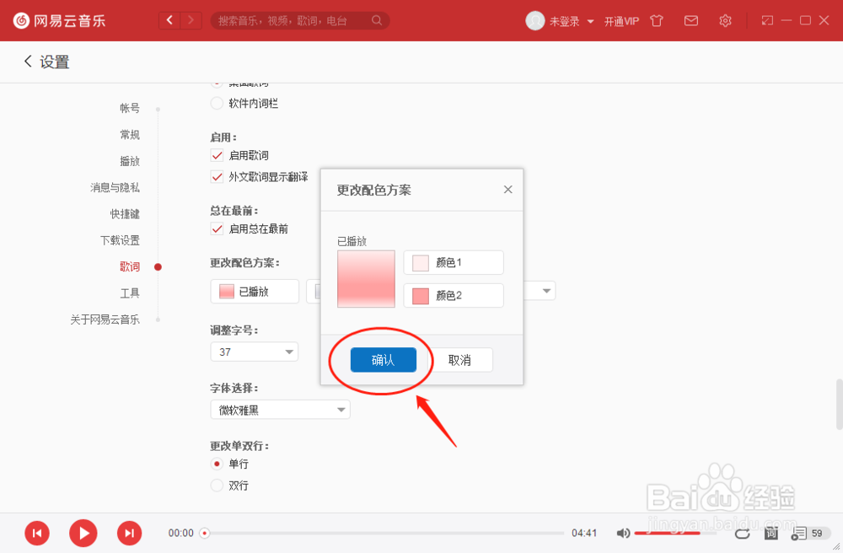Go to 歌词 settings section
Image resolution: width=843 pixels, height=553 pixels.
click(x=130, y=266)
